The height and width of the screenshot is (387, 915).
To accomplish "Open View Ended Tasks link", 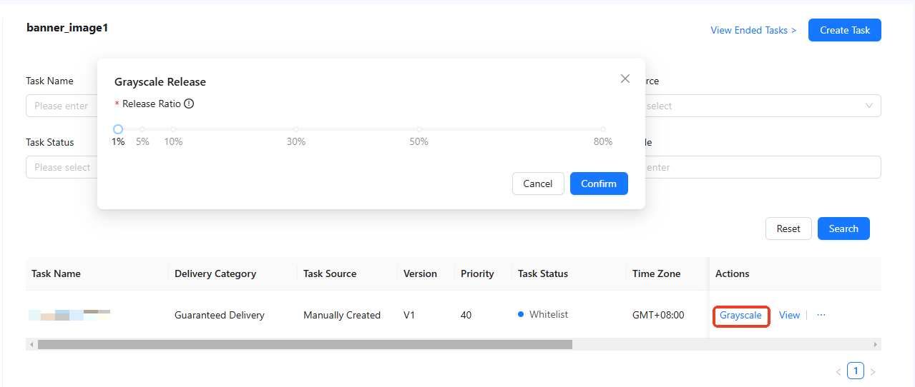I will tap(753, 30).
